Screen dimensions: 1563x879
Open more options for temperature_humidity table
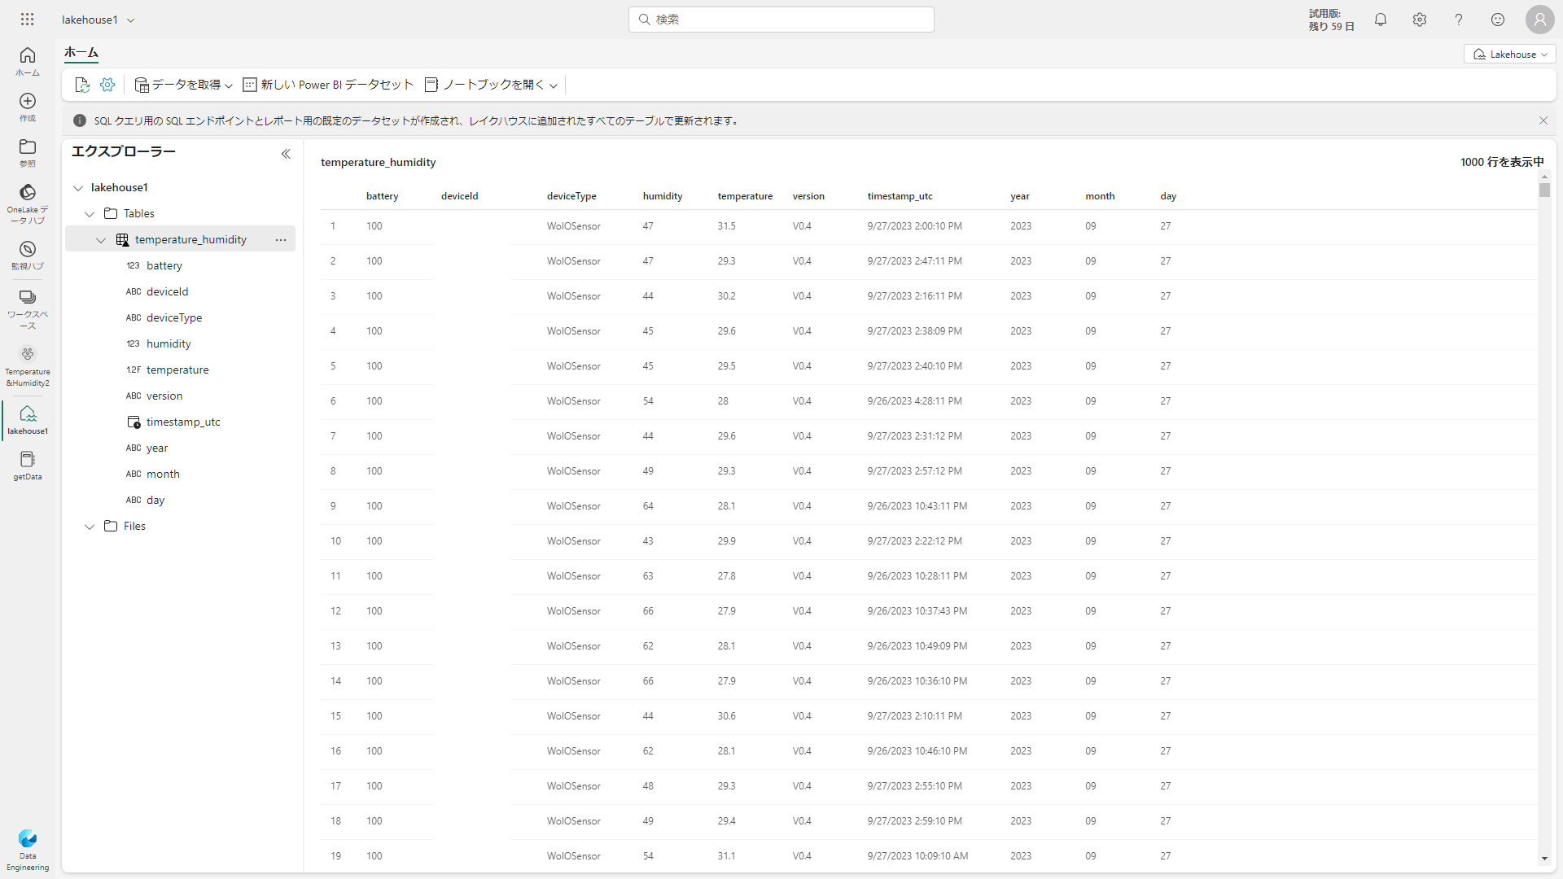(281, 239)
